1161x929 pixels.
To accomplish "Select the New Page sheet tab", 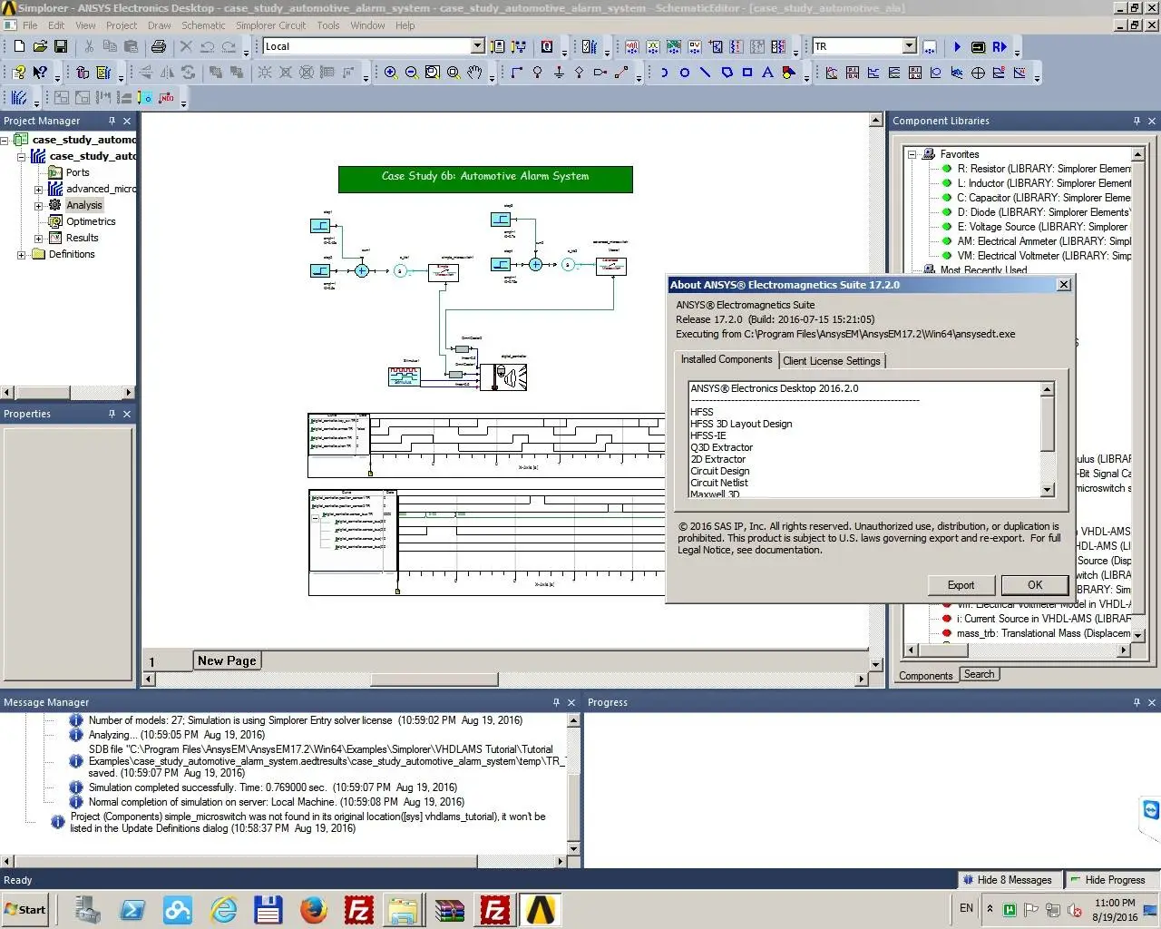I will 227,660.
